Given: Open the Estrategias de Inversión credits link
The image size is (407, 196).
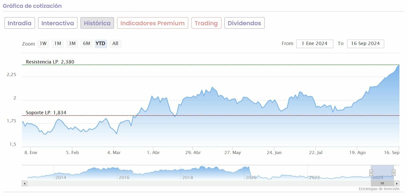Looking at the screenshot, I should [379, 189].
